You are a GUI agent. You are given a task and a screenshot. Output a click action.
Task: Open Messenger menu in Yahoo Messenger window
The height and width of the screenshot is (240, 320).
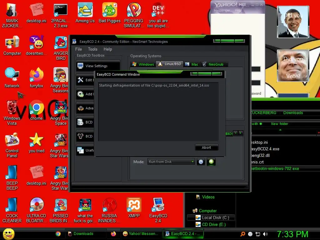click(x=222, y=10)
